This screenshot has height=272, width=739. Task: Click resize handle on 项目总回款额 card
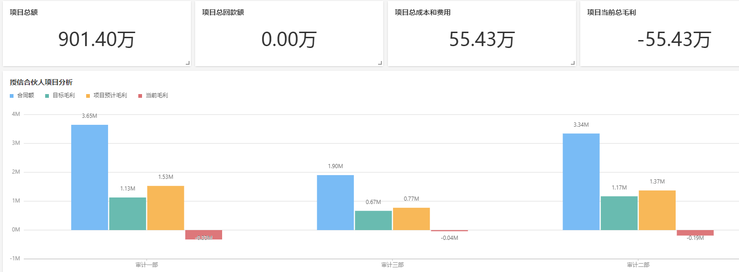pos(380,63)
